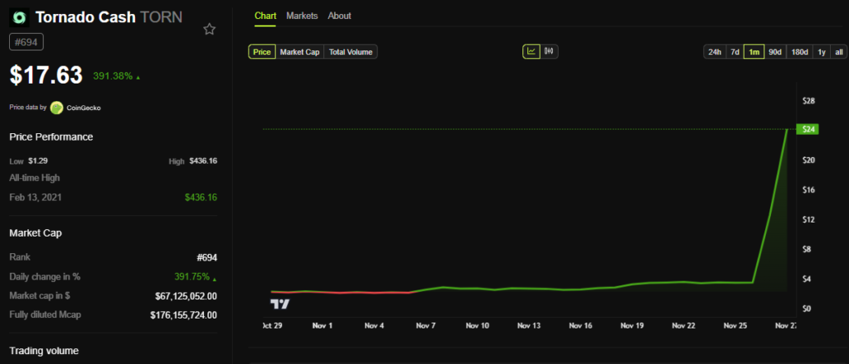Set chart range to 7d
The image size is (849, 364).
point(735,52)
